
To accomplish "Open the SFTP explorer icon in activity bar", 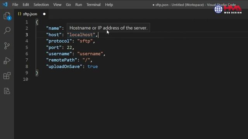I will [7, 91].
